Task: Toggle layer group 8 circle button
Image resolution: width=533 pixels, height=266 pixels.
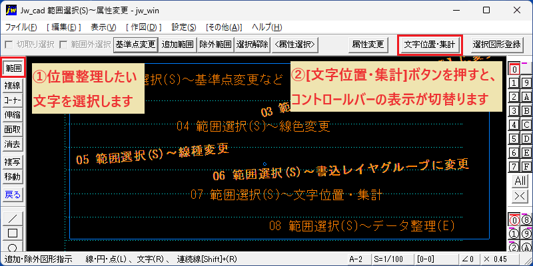Action: 526,220
